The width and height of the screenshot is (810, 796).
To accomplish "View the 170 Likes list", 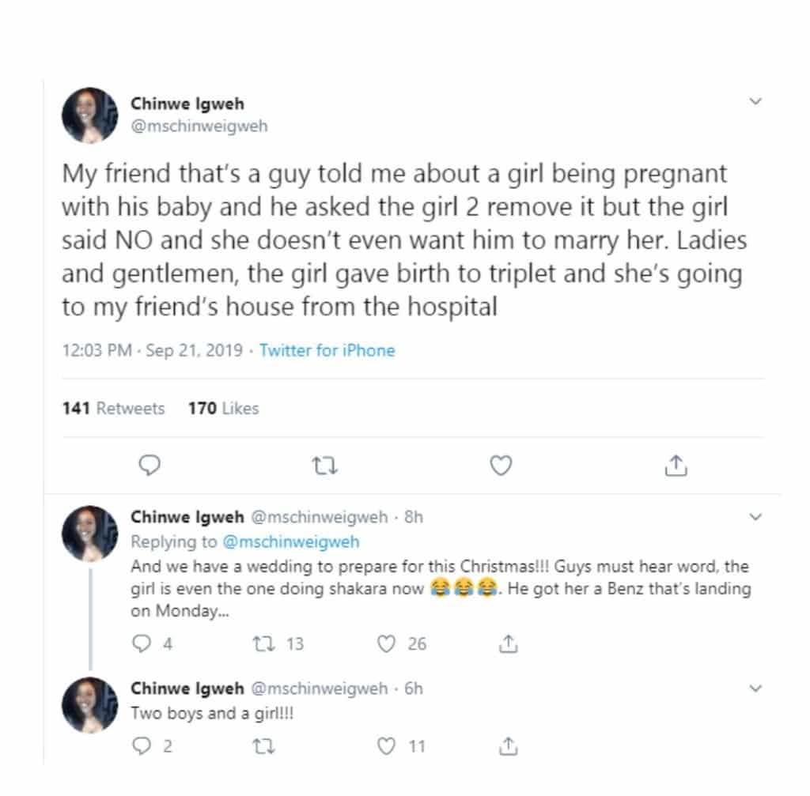I will click(223, 409).
